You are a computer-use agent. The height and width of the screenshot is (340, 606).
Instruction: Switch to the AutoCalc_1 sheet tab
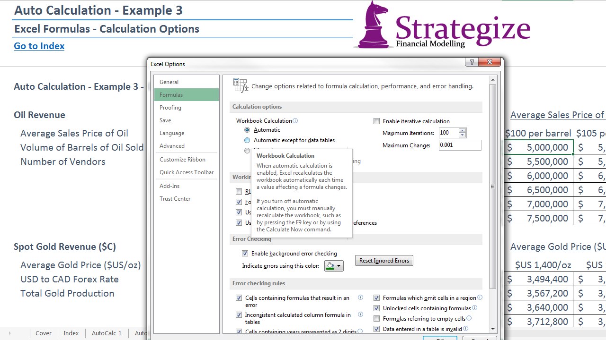[107, 333]
